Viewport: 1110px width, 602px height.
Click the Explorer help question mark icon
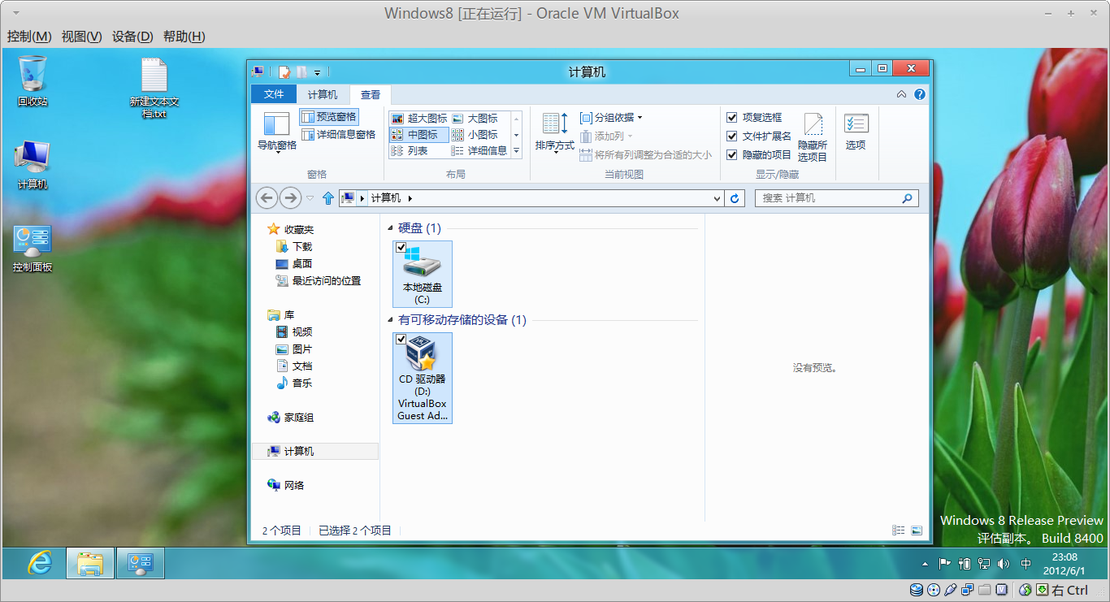pyautogui.click(x=920, y=94)
